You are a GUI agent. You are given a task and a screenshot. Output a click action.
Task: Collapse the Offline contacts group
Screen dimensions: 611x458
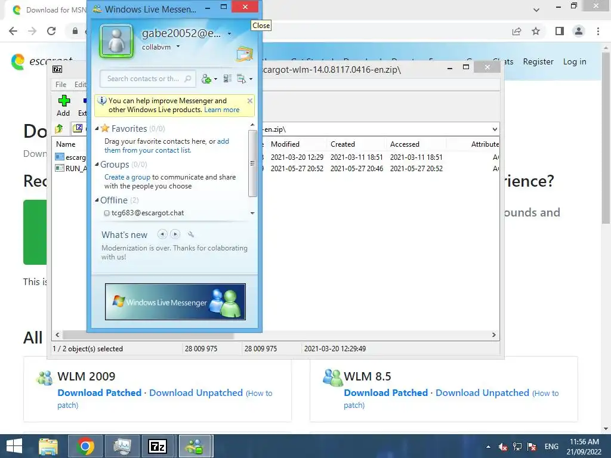click(x=97, y=200)
